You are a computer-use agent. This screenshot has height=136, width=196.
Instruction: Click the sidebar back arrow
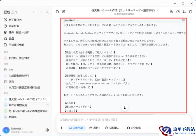point(34,12)
